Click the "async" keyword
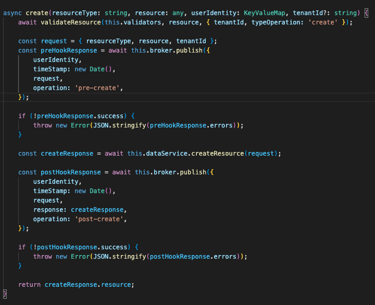Screen dimensions: 375x305 12,13
